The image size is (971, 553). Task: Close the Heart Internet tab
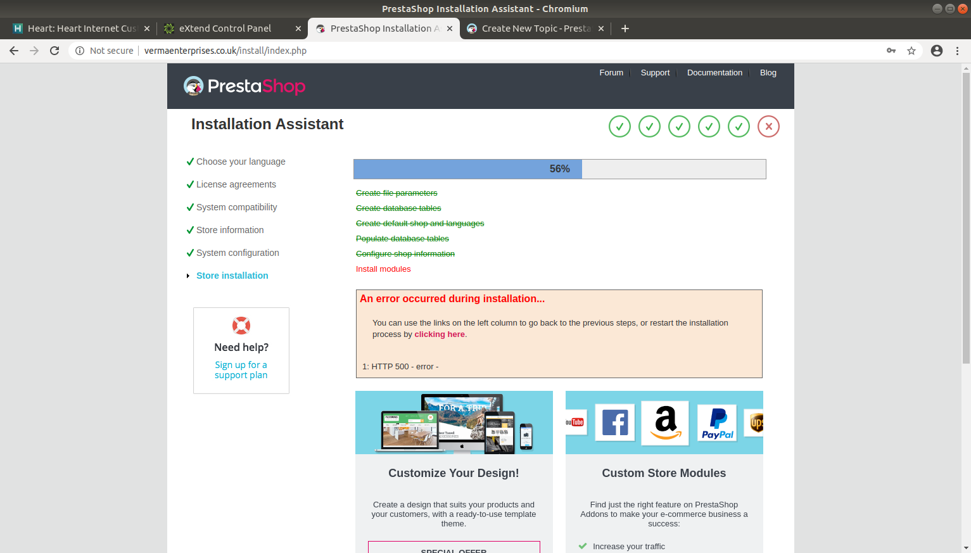[147, 29]
